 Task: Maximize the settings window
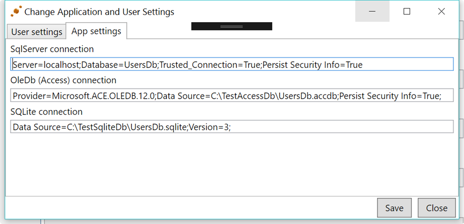click(406, 12)
